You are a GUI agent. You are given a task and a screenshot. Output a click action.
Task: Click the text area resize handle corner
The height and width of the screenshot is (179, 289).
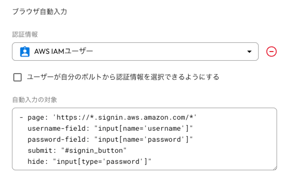click(275, 168)
